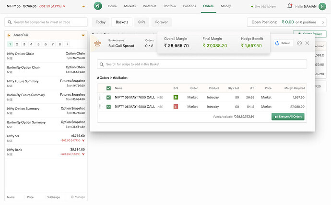The height and width of the screenshot is (208, 331).
Task: Select the Orders menu
Action: [x=208, y=6]
